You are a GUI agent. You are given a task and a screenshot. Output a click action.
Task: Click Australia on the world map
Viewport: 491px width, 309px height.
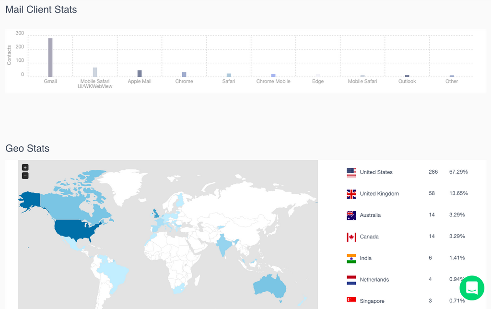tap(269, 286)
